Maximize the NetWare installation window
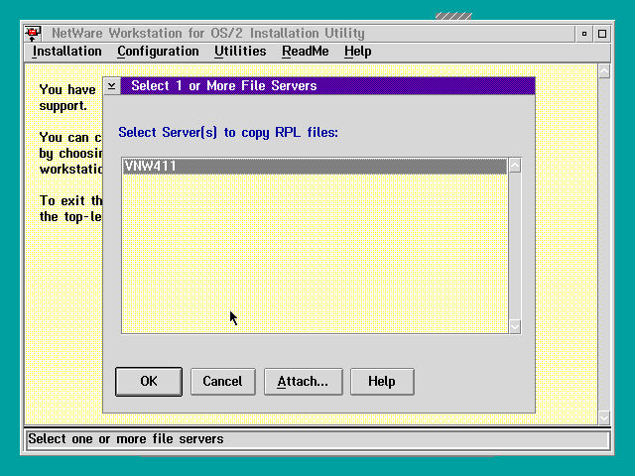635x476 pixels. tap(602, 34)
